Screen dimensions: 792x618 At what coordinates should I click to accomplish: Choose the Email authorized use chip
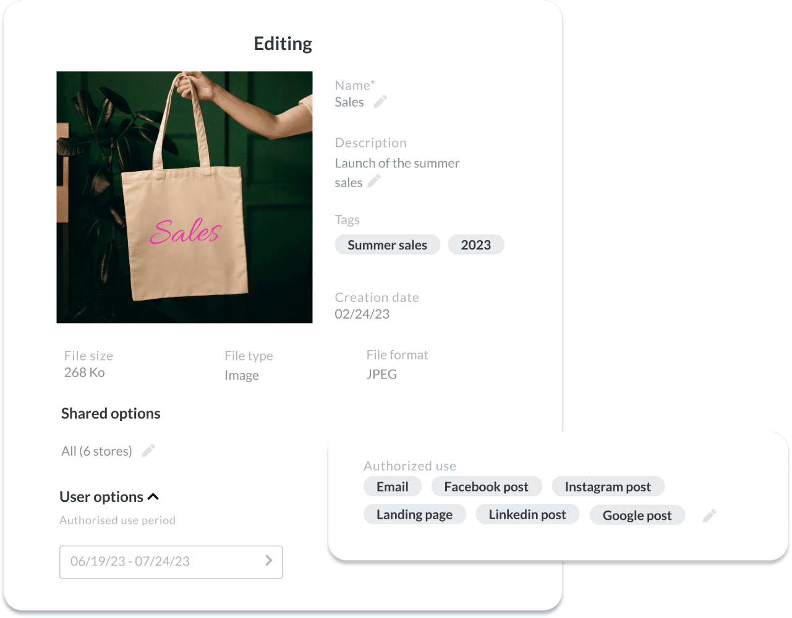[x=393, y=486]
